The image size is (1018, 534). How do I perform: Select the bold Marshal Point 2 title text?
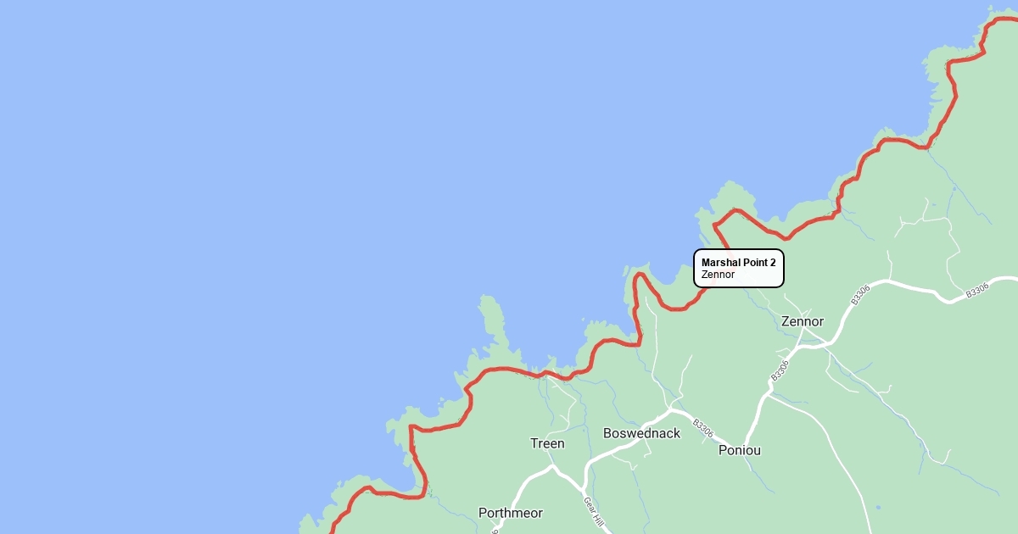coord(738,263)
